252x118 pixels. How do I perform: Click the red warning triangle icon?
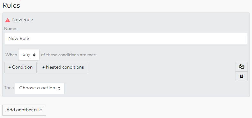8,20
